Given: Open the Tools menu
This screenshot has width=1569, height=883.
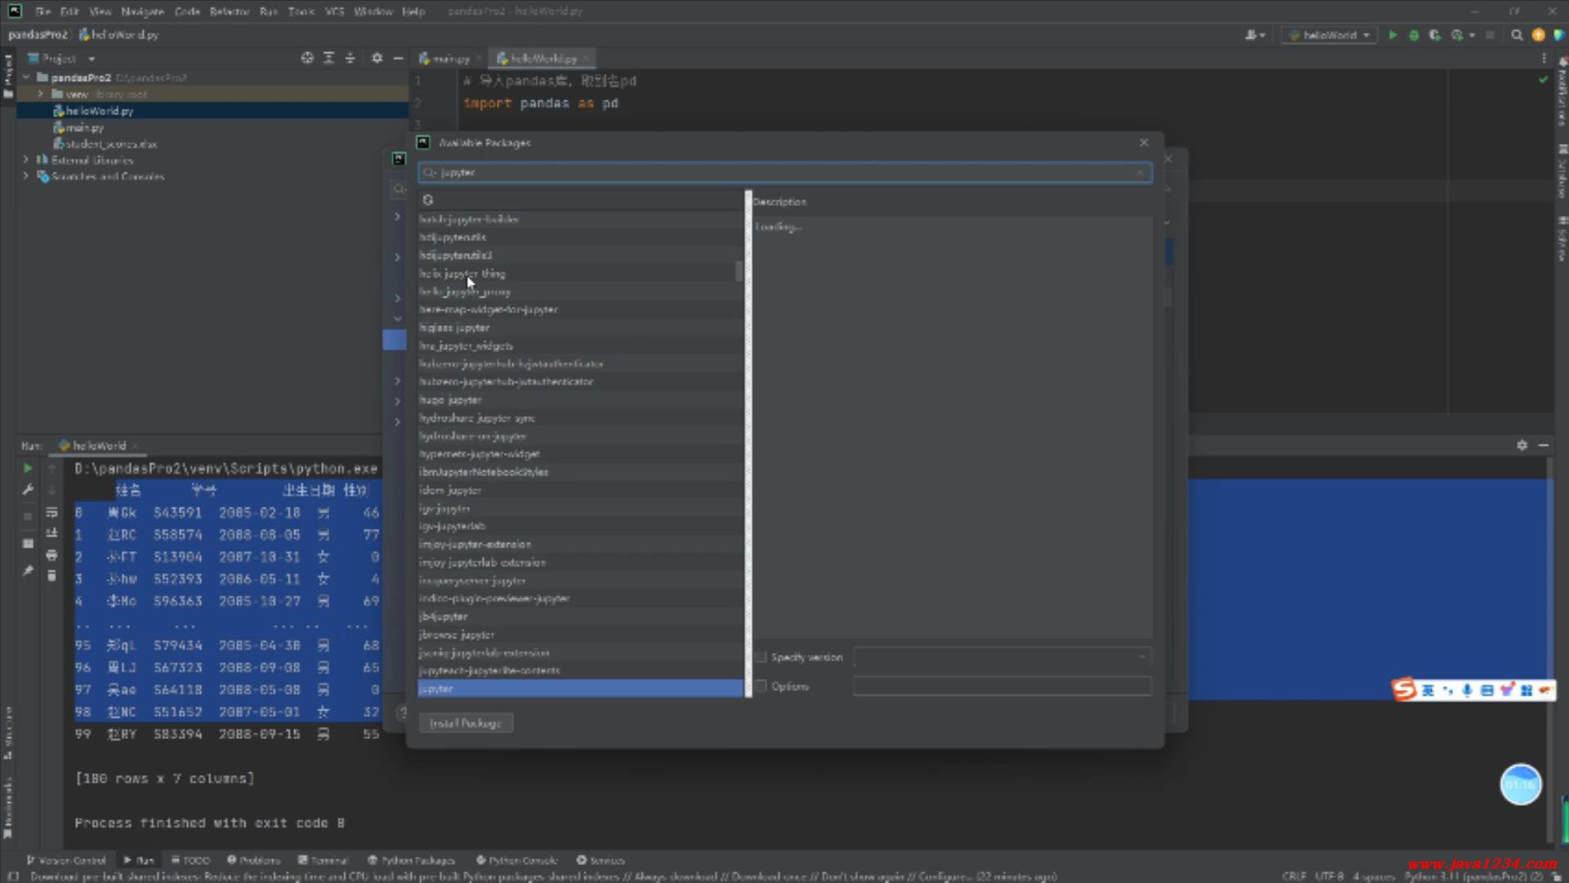Looking at the screenshot, I should coord(301,11).
